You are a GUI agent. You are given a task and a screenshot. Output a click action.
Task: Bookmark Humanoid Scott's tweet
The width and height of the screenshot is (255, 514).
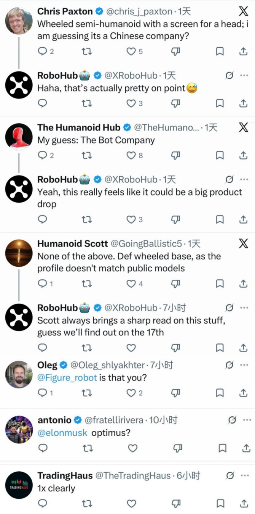[x=220, y=283]
